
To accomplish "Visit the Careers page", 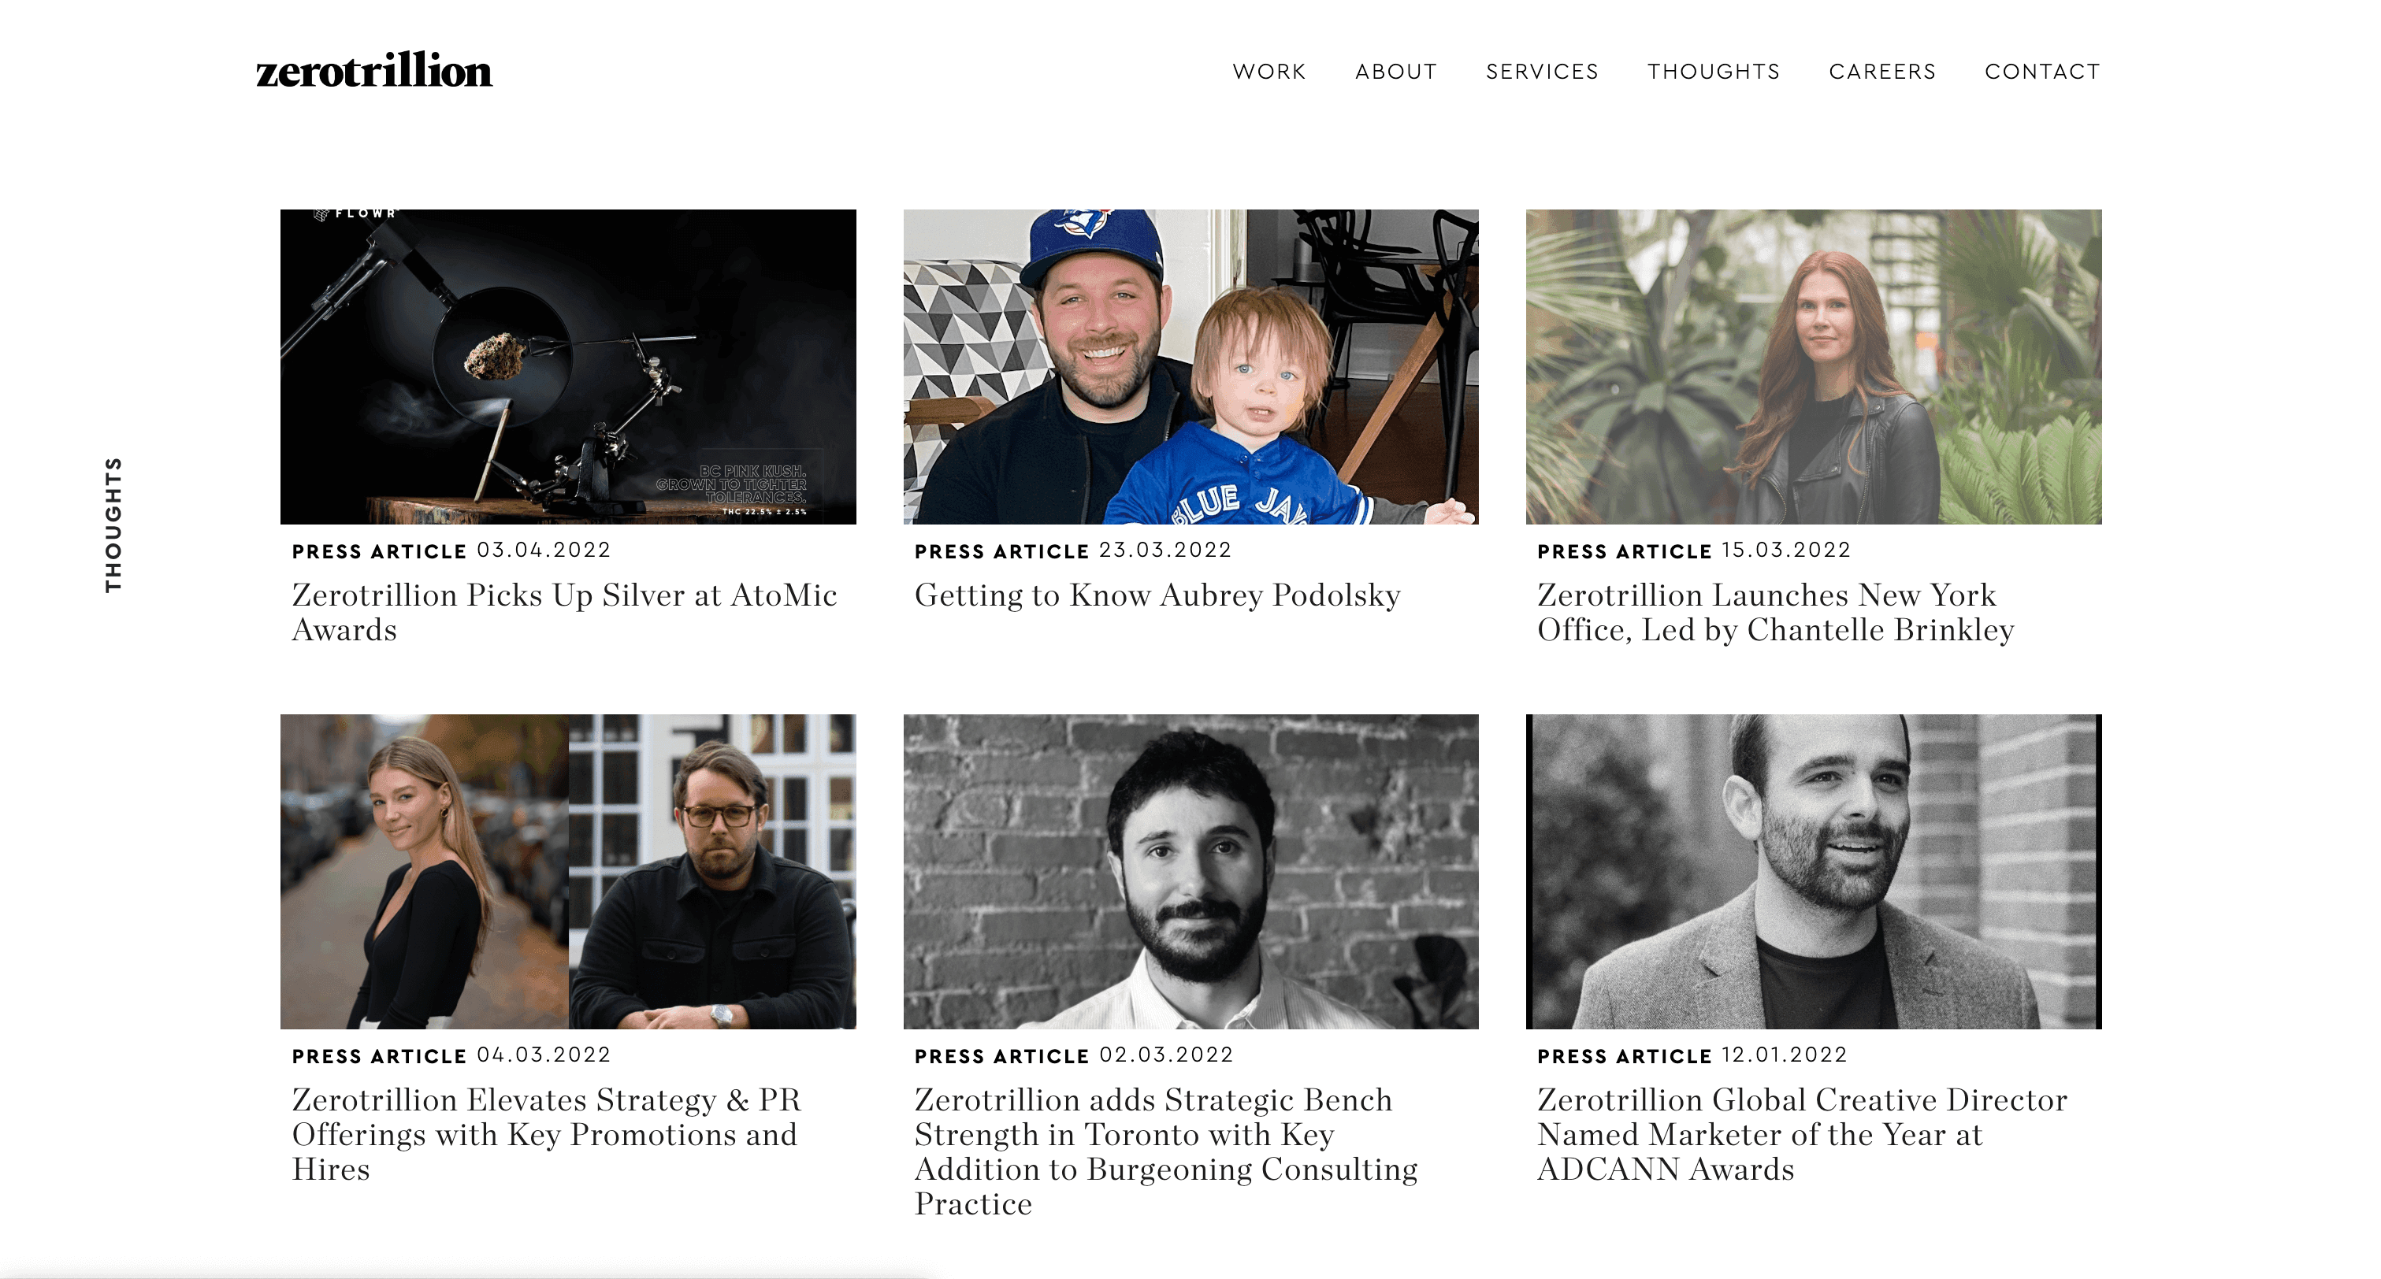I will [1882, 72].
